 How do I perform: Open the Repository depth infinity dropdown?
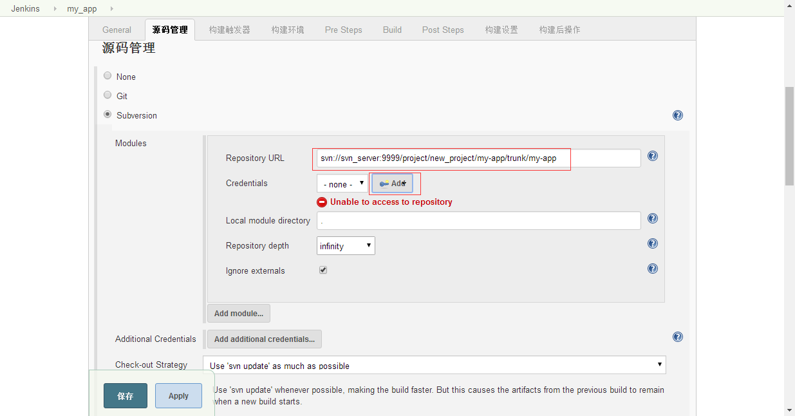tap(346, 245)
